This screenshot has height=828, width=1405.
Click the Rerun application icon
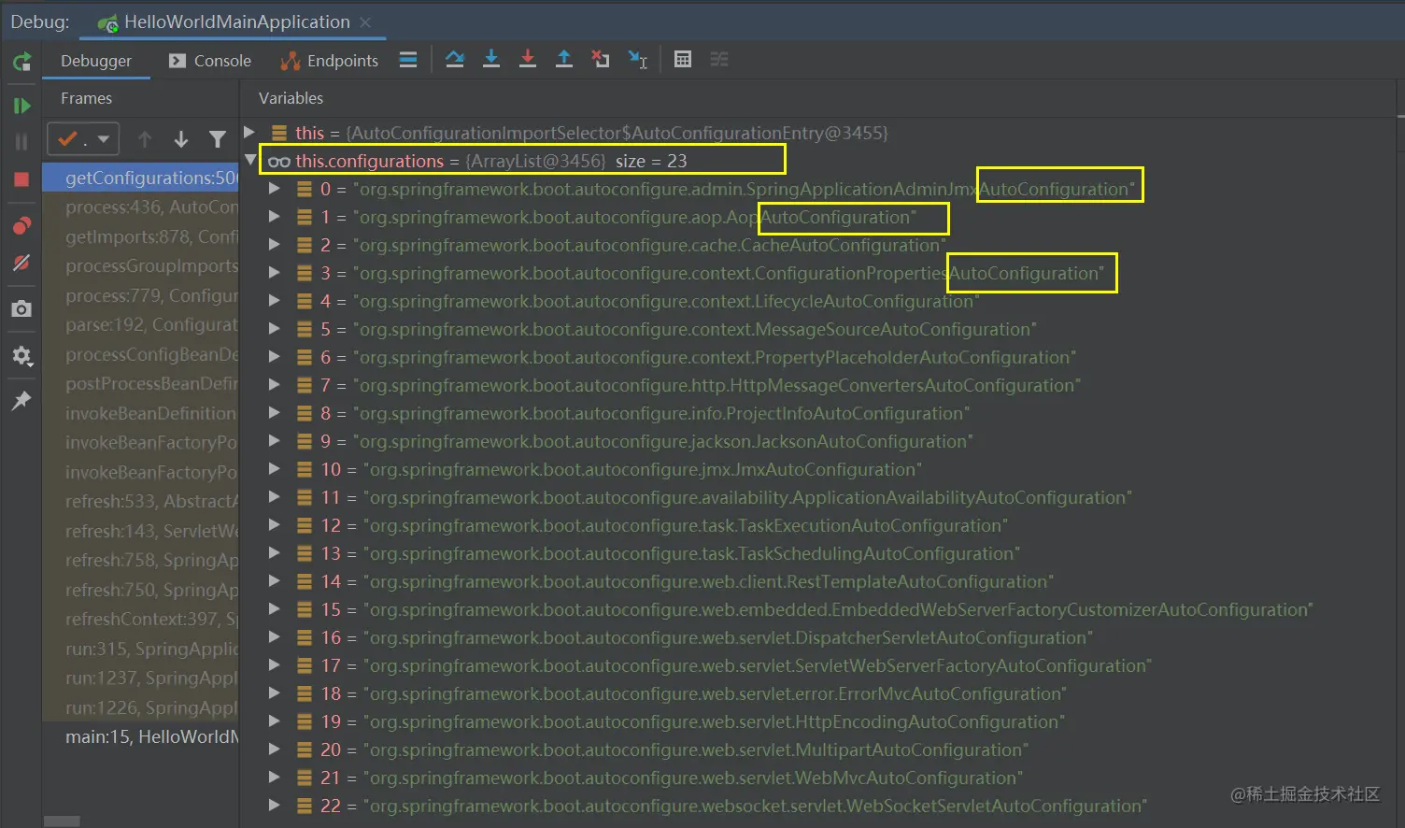click(21, 62)
